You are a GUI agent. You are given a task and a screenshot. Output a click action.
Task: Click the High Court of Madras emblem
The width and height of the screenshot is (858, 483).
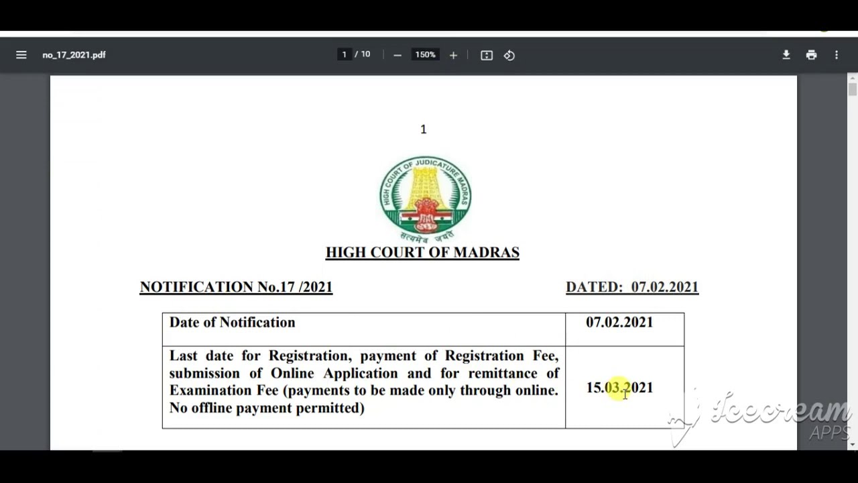click(x=426, y=199)
